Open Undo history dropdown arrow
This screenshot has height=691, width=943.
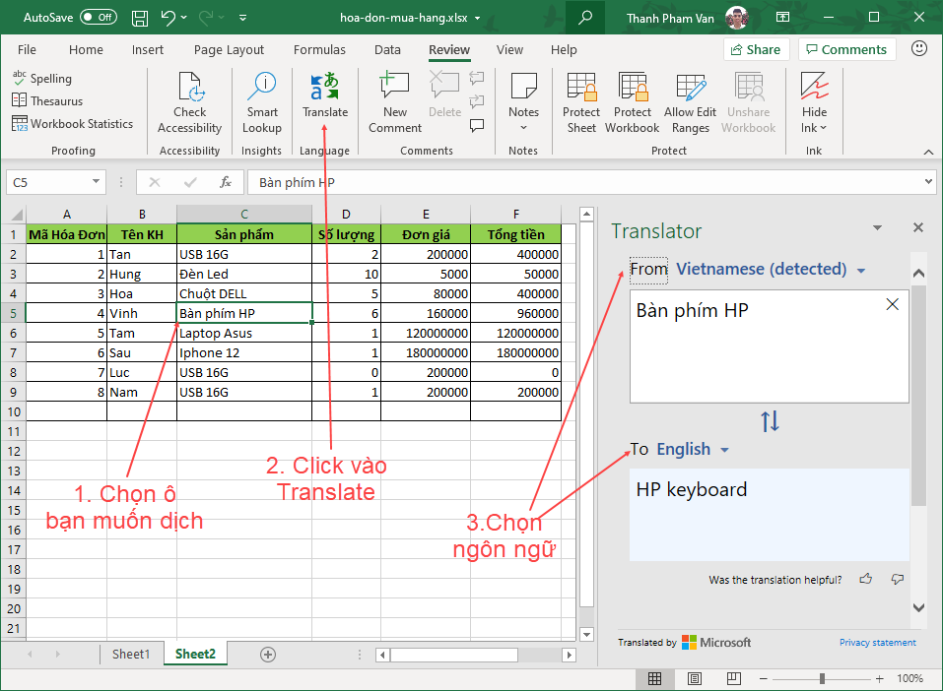click(x=183, y=18)
